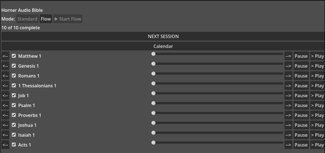Uncheck the Matthew 1 checkbox
The image size is (325, 153).
coord(14,56)
